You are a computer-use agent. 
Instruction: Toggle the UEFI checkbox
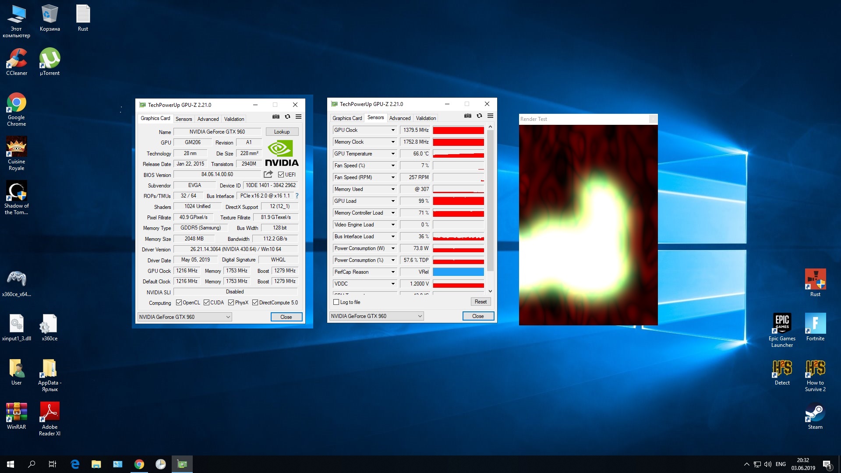point(281,175)
